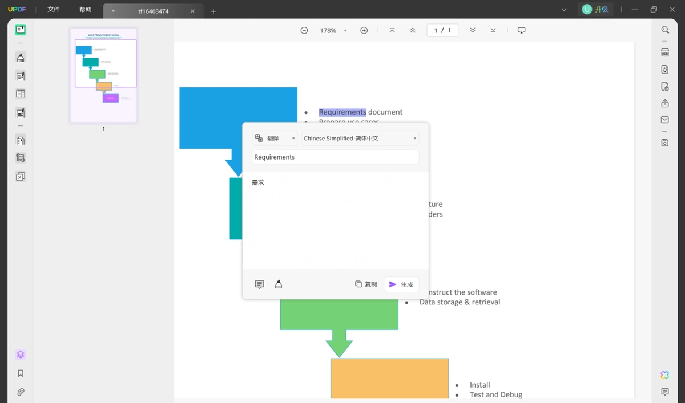Open the Chinese Simplified language dropdown
Image resolution: width=685 pixels, height=403 pixels.
click(x=360, y=138)
